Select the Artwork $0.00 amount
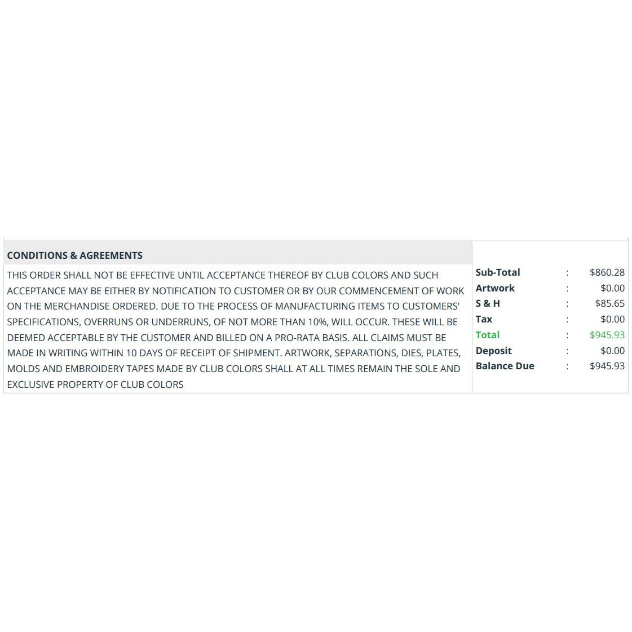 [612, 288]
